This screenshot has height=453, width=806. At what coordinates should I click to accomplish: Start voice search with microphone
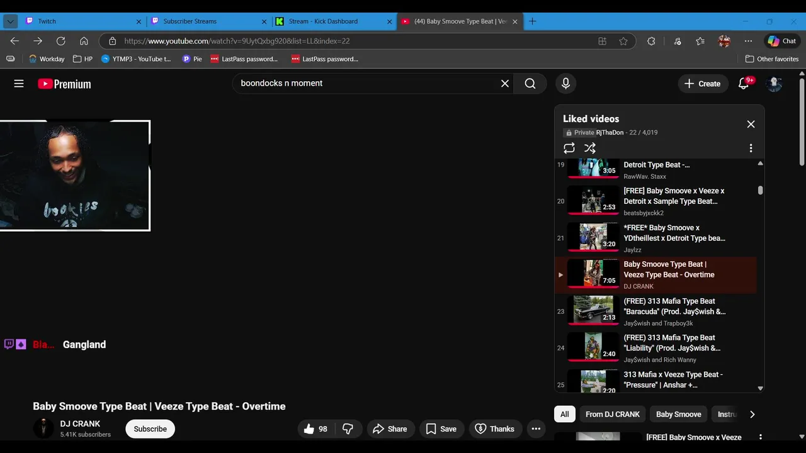tap(565, 83)
